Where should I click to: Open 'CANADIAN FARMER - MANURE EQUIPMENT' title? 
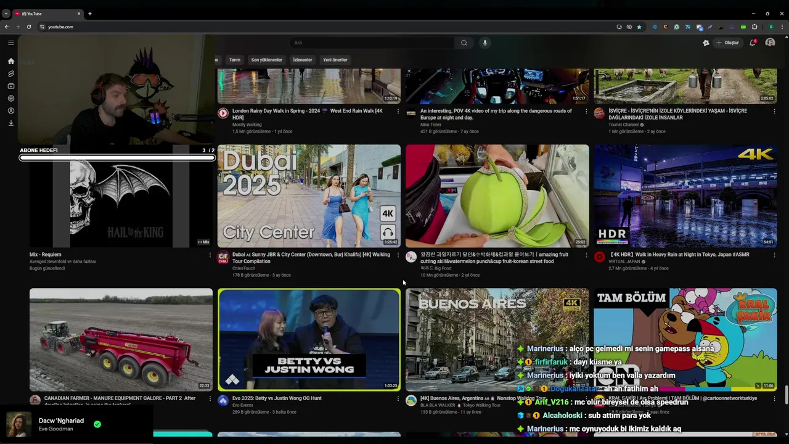[120, 398]
